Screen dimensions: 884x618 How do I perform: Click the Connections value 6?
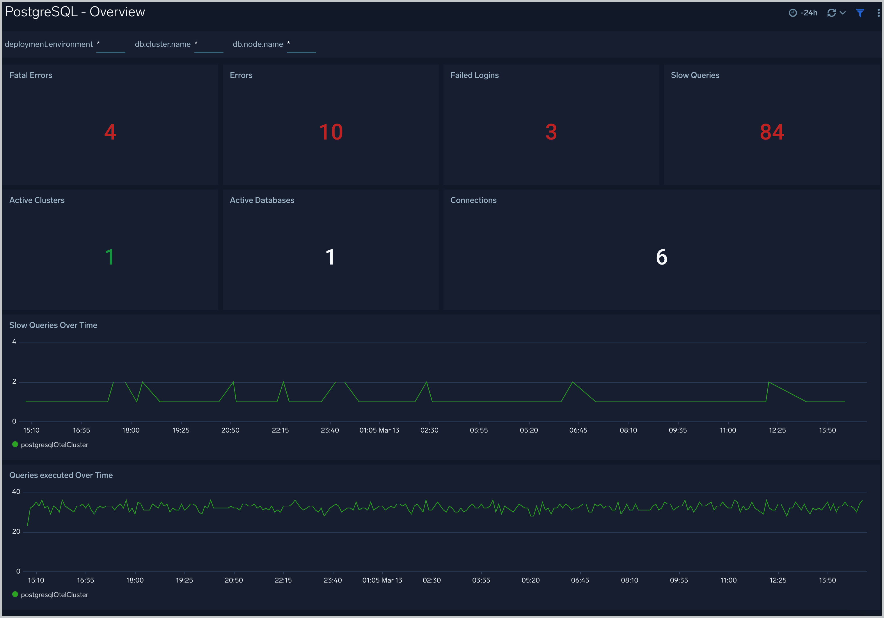[x=661, y=257]
